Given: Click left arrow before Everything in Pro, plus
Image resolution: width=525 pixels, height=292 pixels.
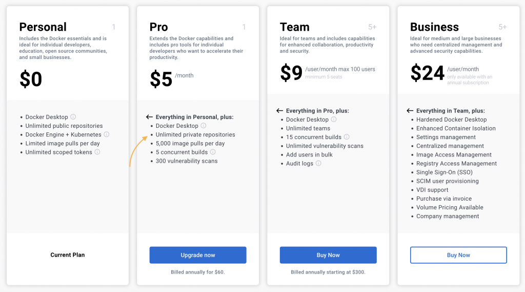Looking at the screenshot, I should point(279,111).
